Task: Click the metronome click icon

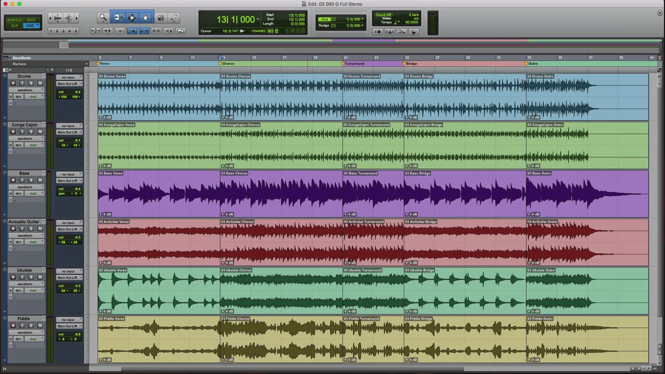Action: pyautogui.click(x=390, y=32)
